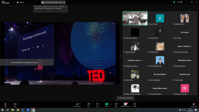Unmute microphone with Audio button

tap(5, 105)
